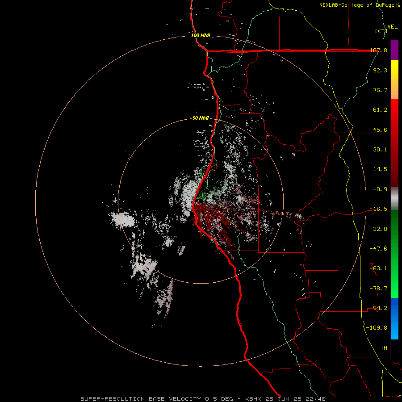Click the TH label on the legend
The height and width of the screenshot is (402, 402).
point(384,348)
